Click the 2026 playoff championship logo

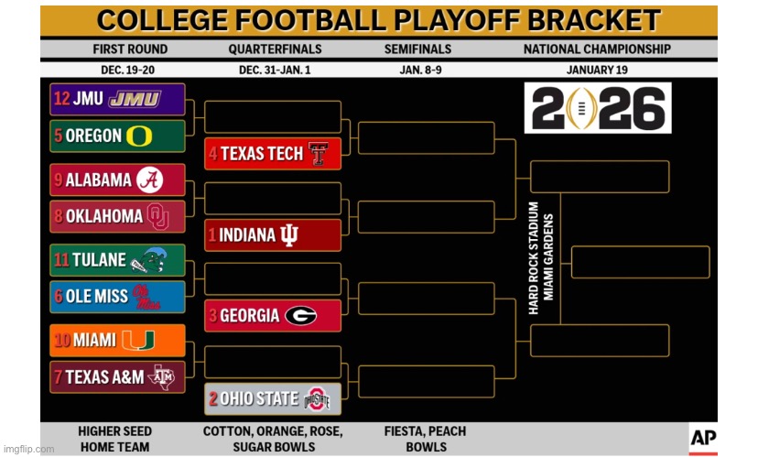[597, 108]
